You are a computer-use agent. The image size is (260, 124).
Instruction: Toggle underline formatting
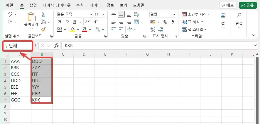[x=75, y=22]
